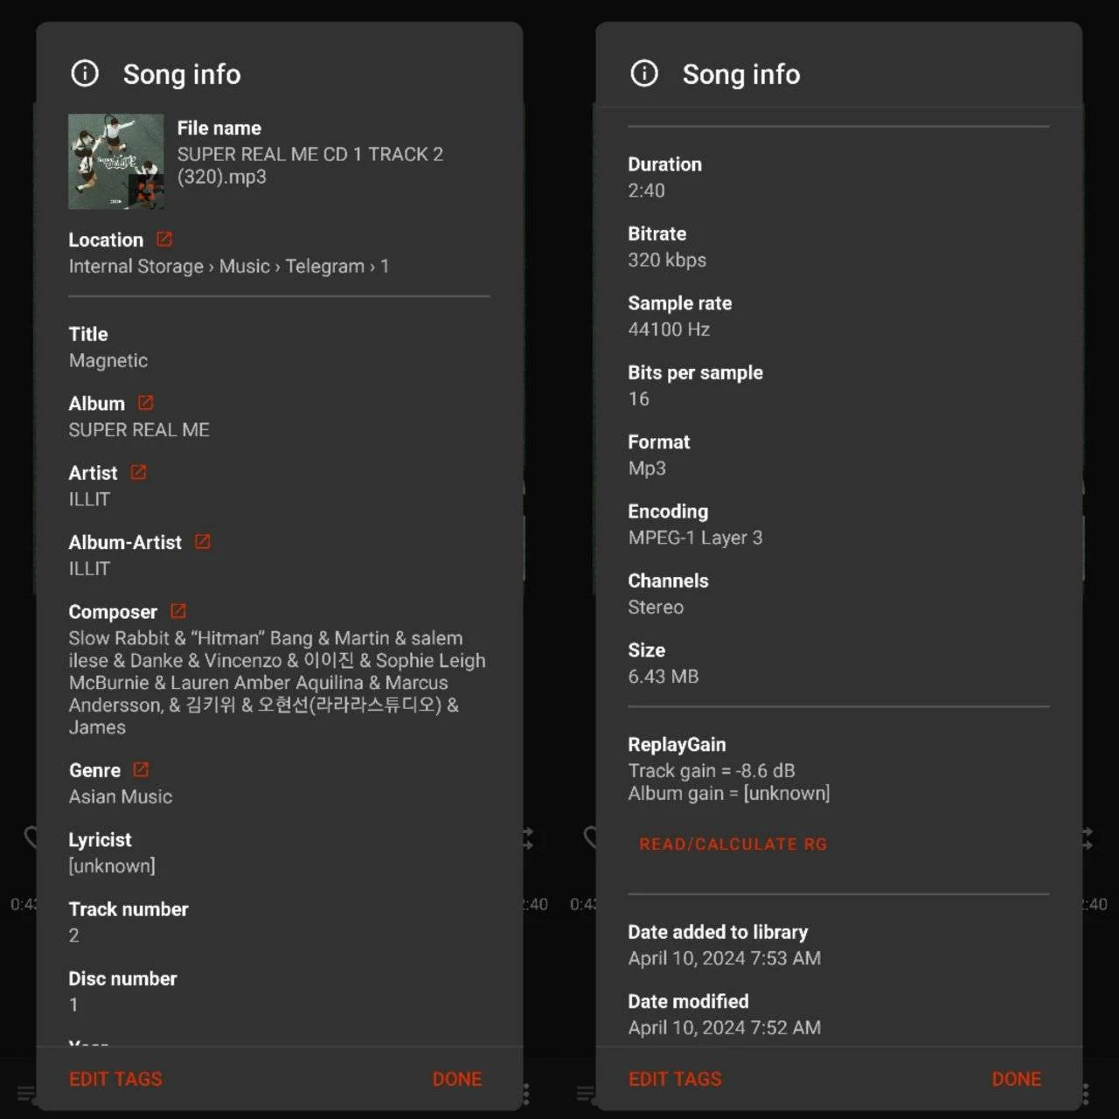Click the info icon beside left Song info
The image size is (1119, 1119).
pos(85,73)
